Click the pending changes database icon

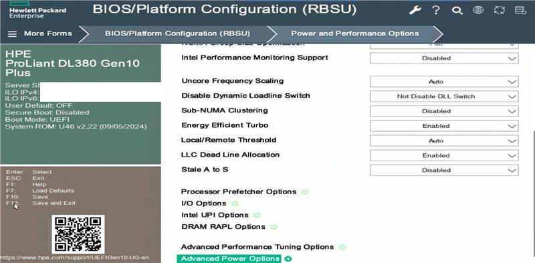[520, 10]
